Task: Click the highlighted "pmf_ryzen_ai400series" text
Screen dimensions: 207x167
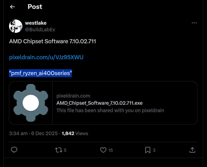Action: (x=40, y=73)
